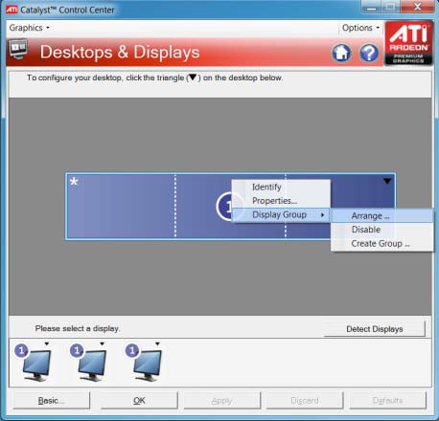Click the Basic... button

pos(51,401)
